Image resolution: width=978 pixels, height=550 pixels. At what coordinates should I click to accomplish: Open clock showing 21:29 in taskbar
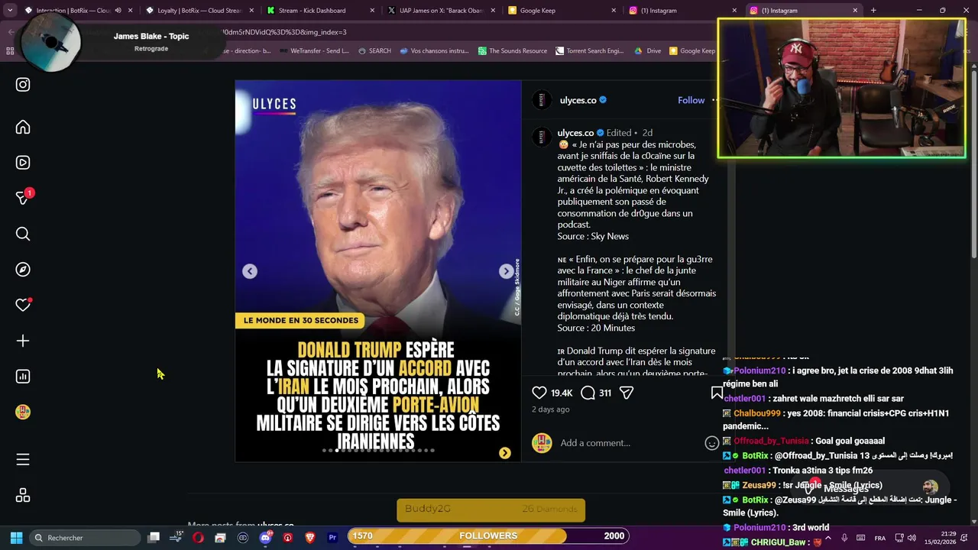(940, 538)
